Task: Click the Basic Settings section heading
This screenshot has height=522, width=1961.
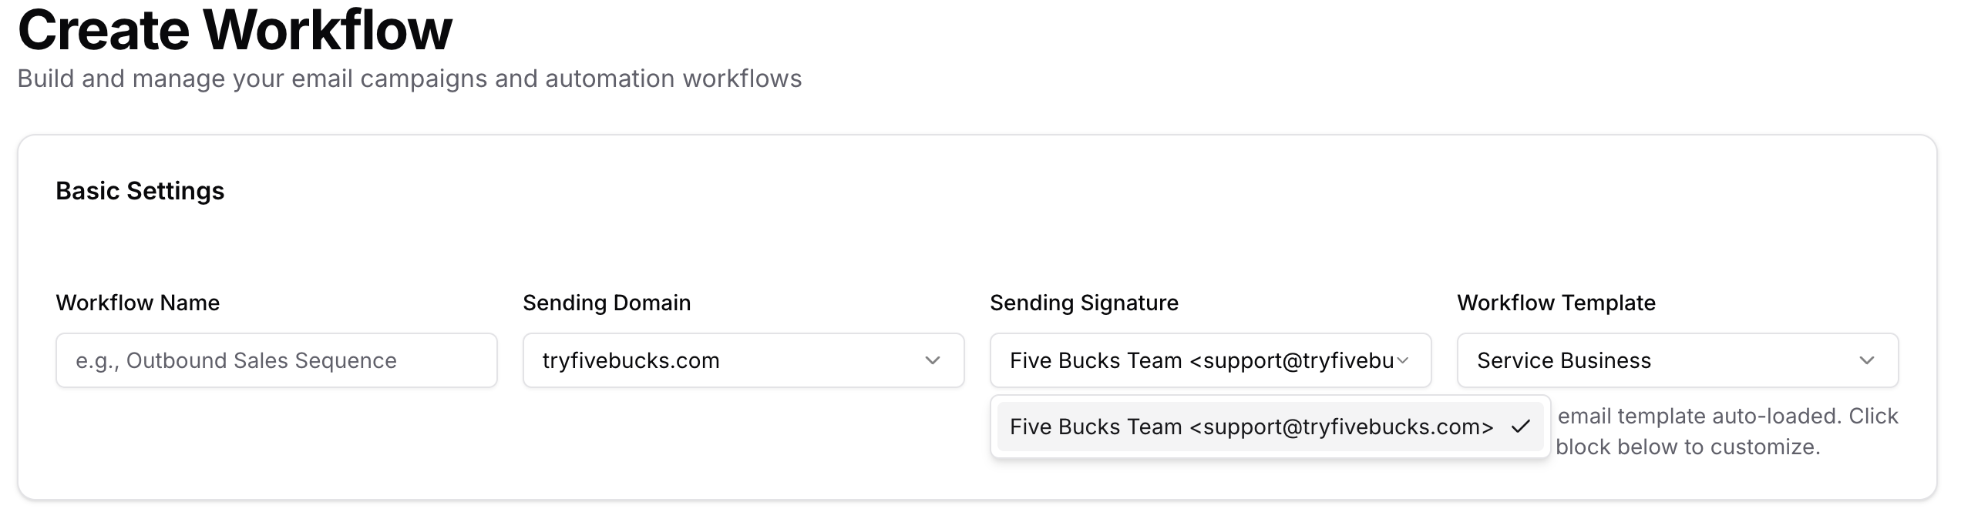Action: point(140,191)
